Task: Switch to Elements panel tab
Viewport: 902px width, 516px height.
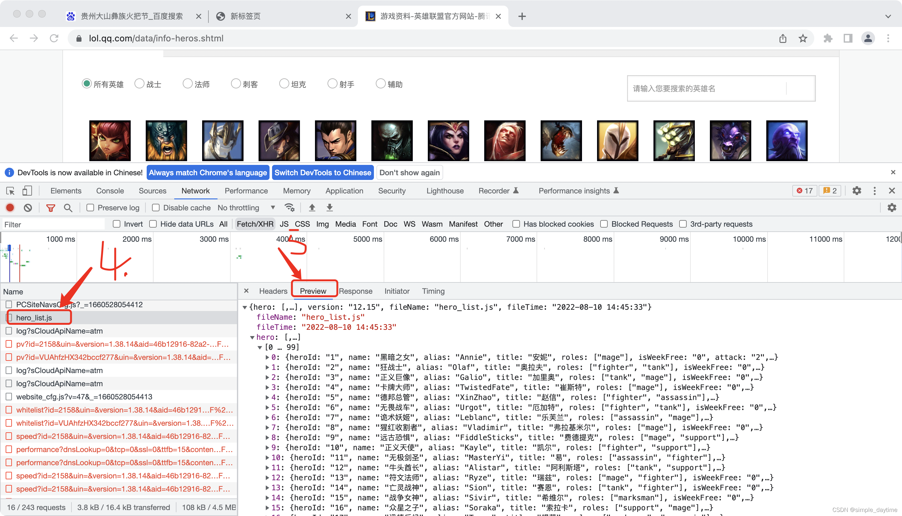Action: tap(66, 191)
